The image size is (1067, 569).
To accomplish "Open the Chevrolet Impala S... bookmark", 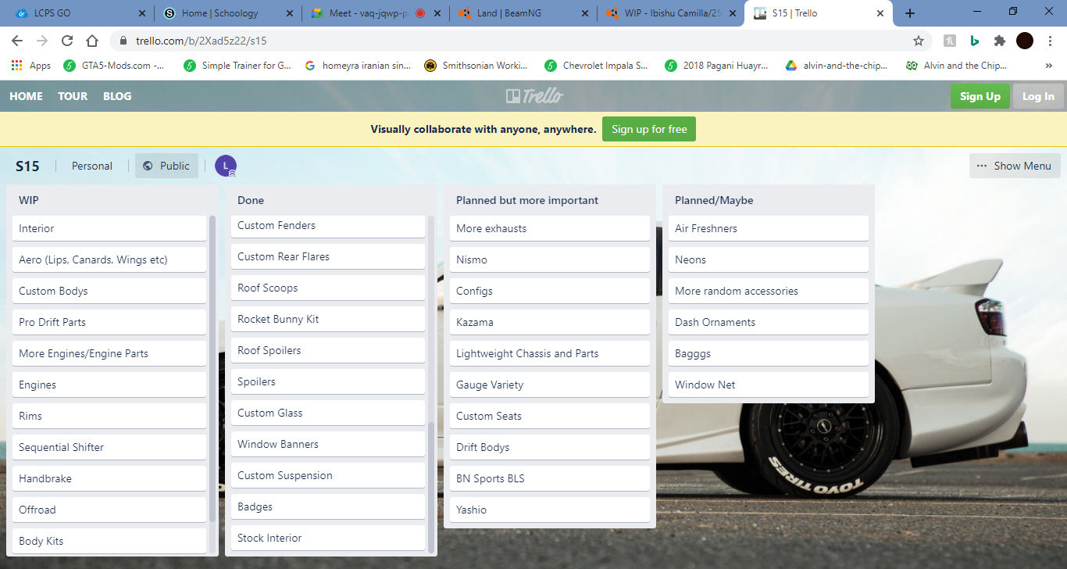I will [597, 66].
